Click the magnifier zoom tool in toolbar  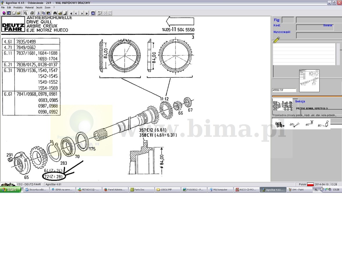point(26,13)
